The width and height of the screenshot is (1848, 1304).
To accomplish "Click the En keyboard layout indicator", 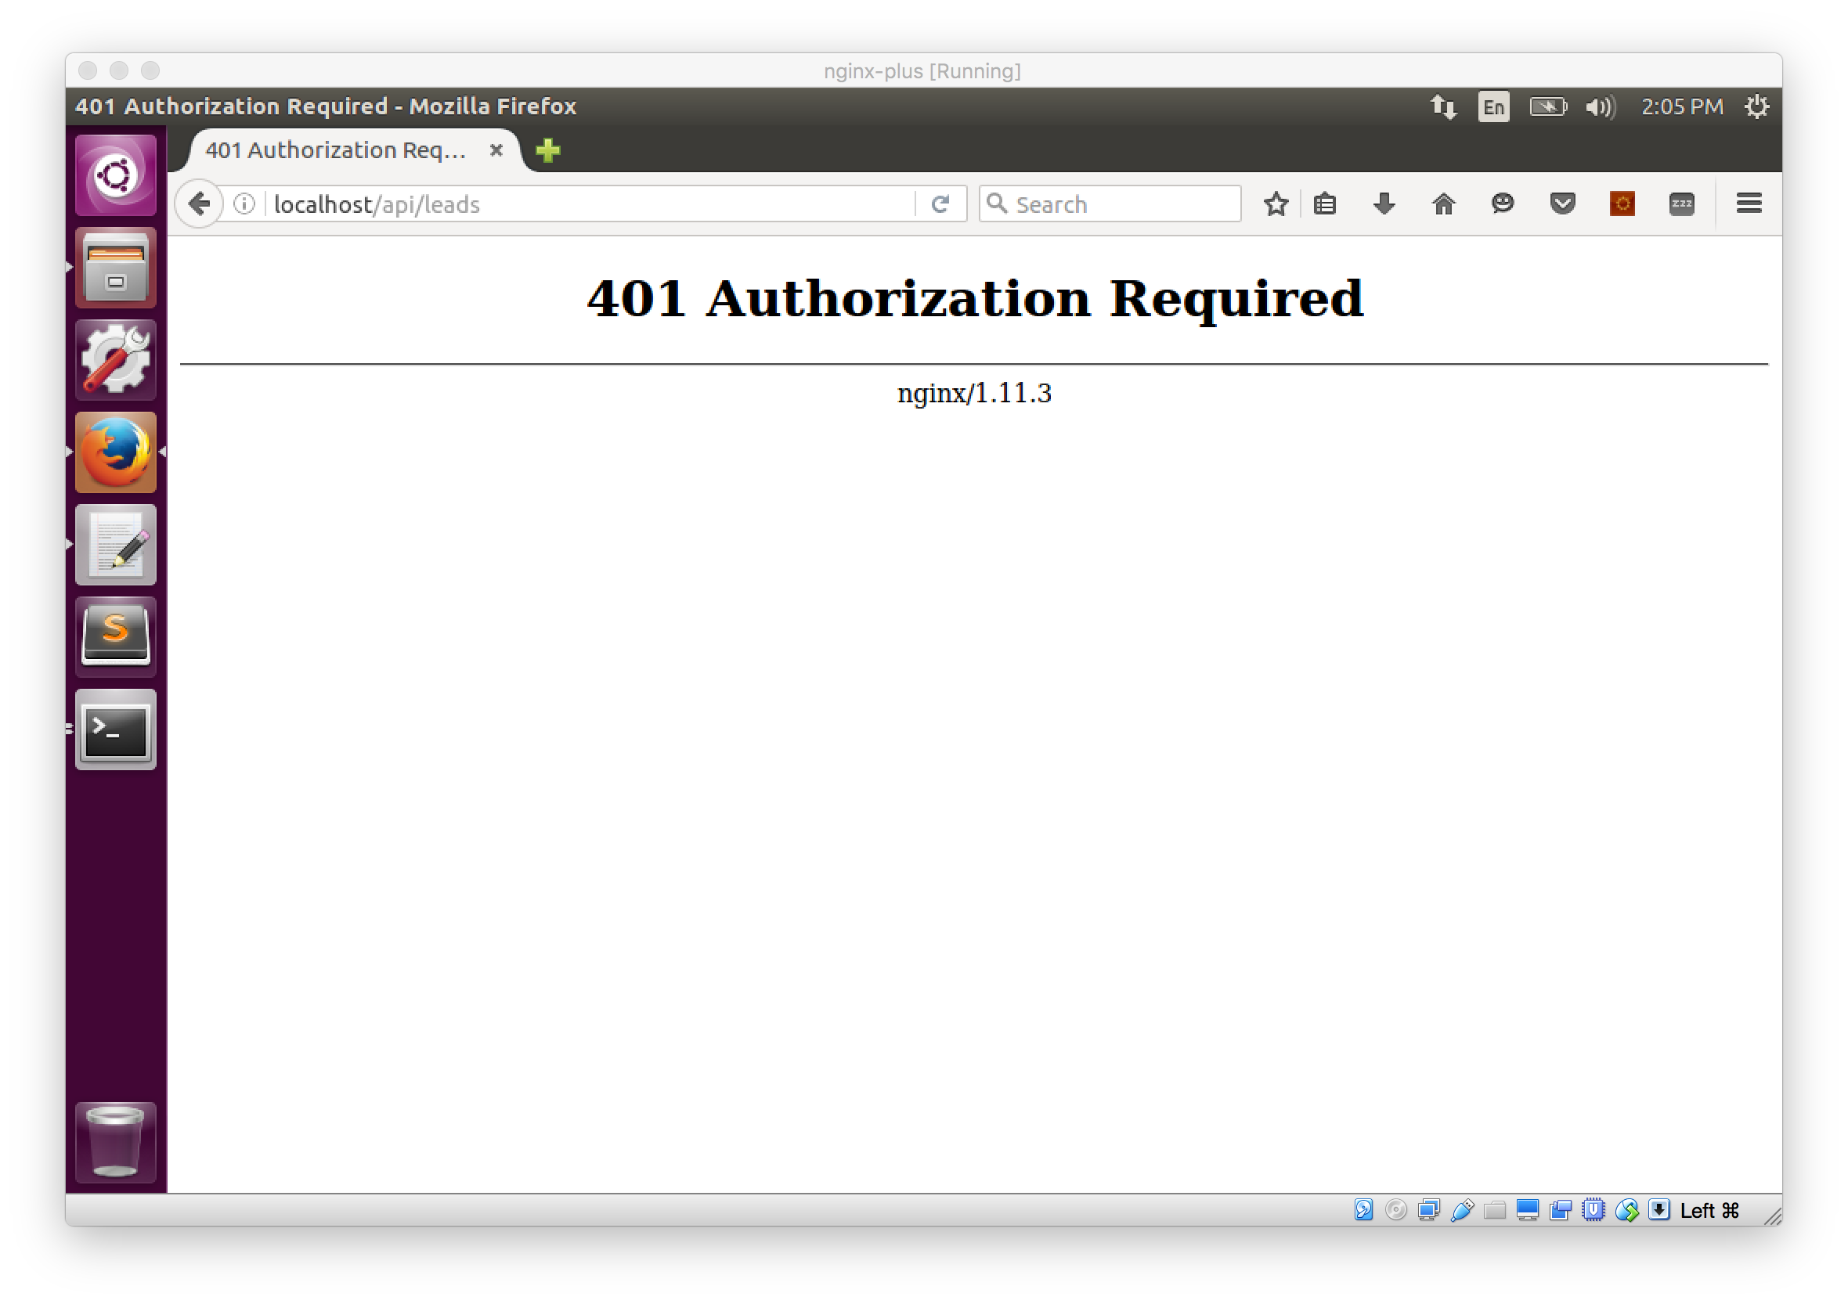I will (1493, 106).
